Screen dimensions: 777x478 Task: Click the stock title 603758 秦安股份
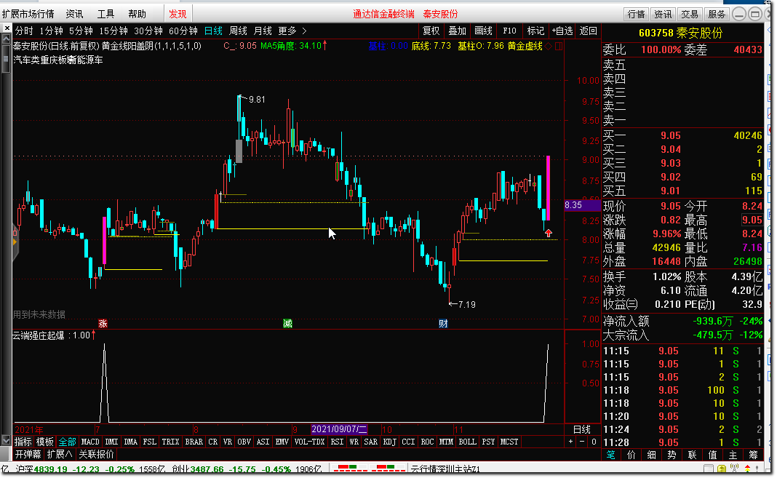tap(681, 33)
